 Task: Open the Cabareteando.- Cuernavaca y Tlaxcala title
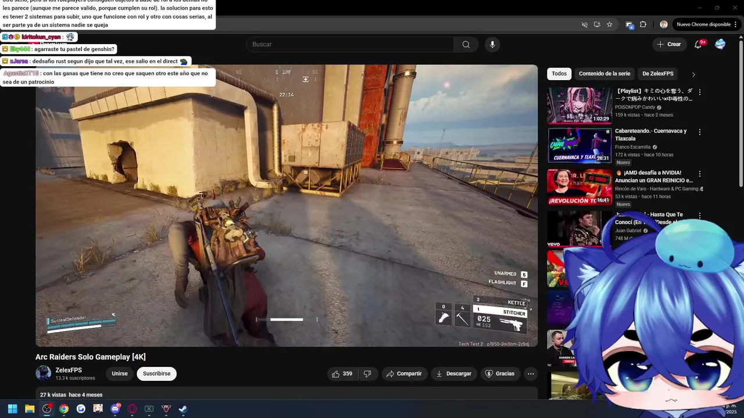651,135
